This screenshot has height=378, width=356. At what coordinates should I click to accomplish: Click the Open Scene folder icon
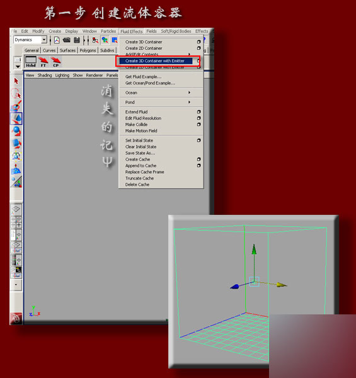pos(67,40)
